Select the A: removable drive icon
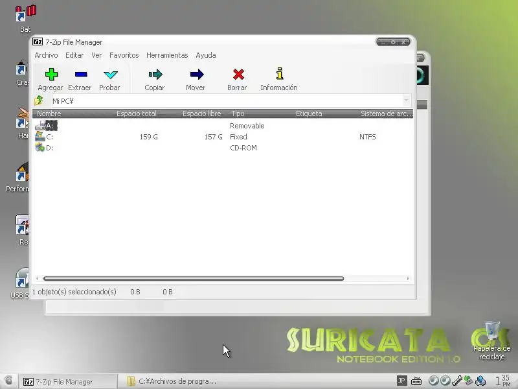 (x=40, y=126)
